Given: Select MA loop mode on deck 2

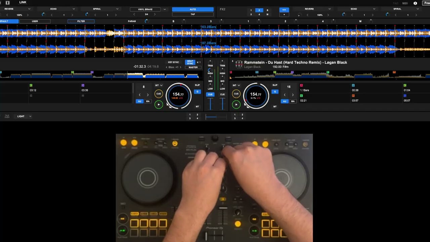Looking at the screenshot, I should point(293,101).
